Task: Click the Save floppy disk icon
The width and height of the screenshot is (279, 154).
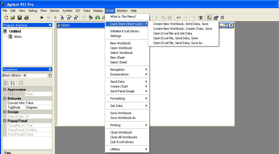Action: (20, 18)
